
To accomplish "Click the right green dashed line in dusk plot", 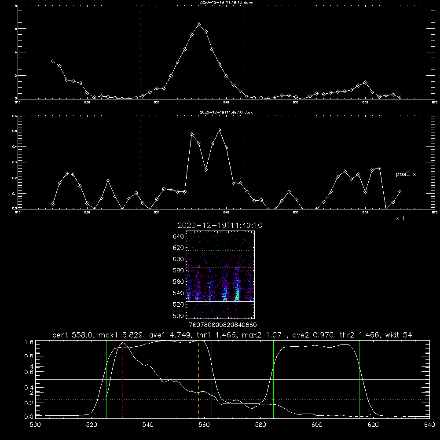I will click(x=243, y=162).
